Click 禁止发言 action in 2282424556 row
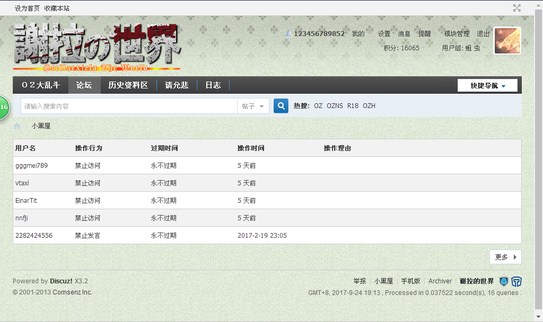This screenshot has width=543, height=322. 87,236
